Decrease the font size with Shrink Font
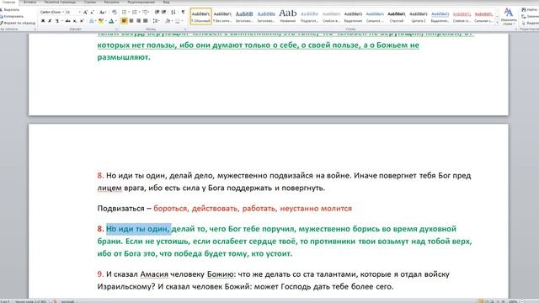539x303 pixels. pos(92,13)
